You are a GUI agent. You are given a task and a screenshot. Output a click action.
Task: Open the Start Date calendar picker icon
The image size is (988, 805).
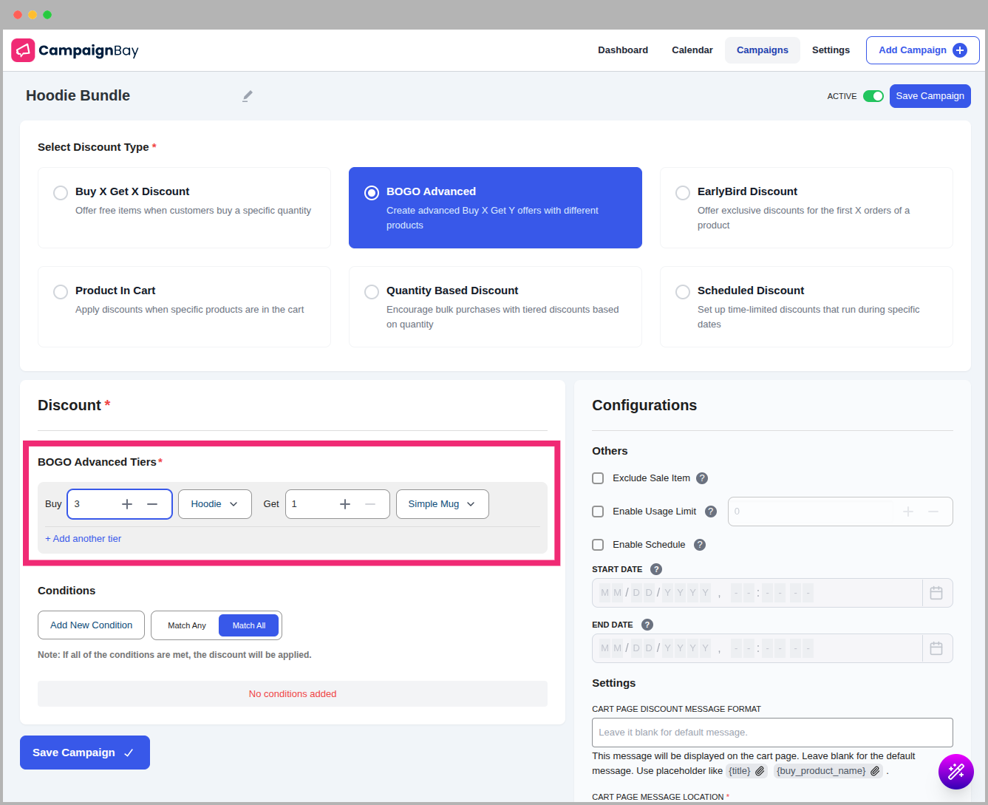[936, 593]
